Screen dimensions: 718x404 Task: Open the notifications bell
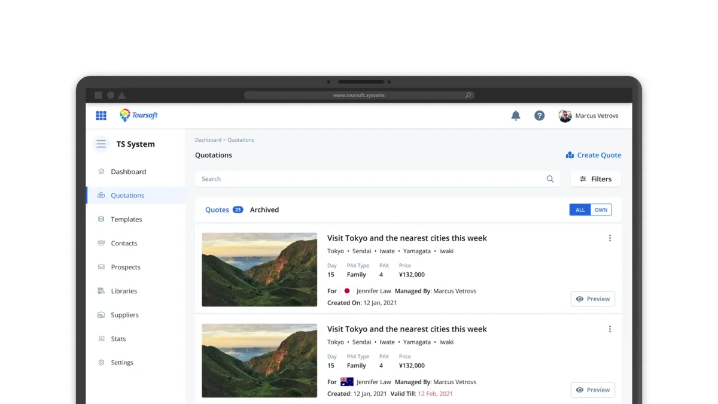(516, 116)
